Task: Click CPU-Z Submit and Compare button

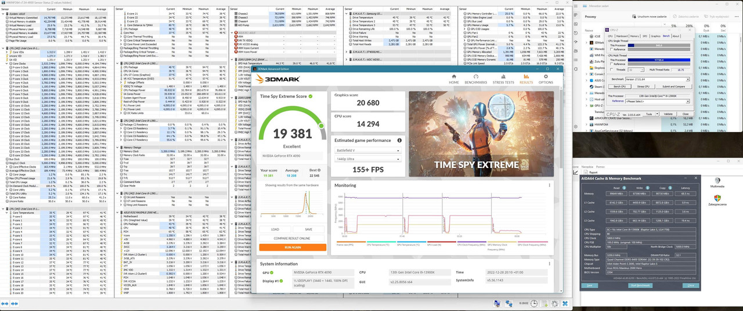Action: click(674, 86)
